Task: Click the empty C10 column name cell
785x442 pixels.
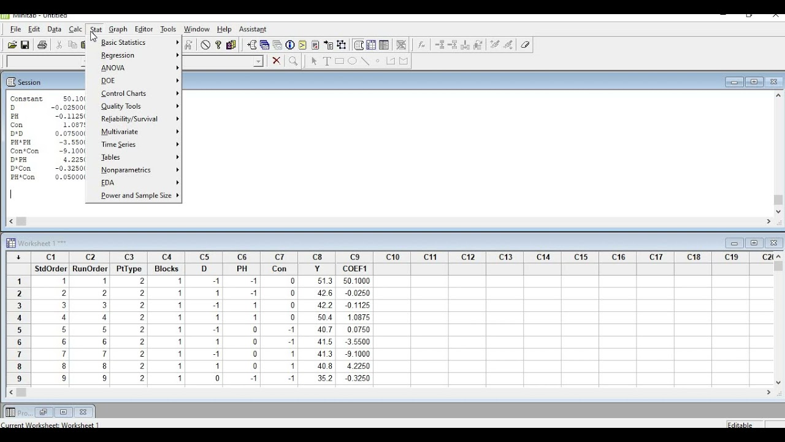Action: click(x=392, y=269)
